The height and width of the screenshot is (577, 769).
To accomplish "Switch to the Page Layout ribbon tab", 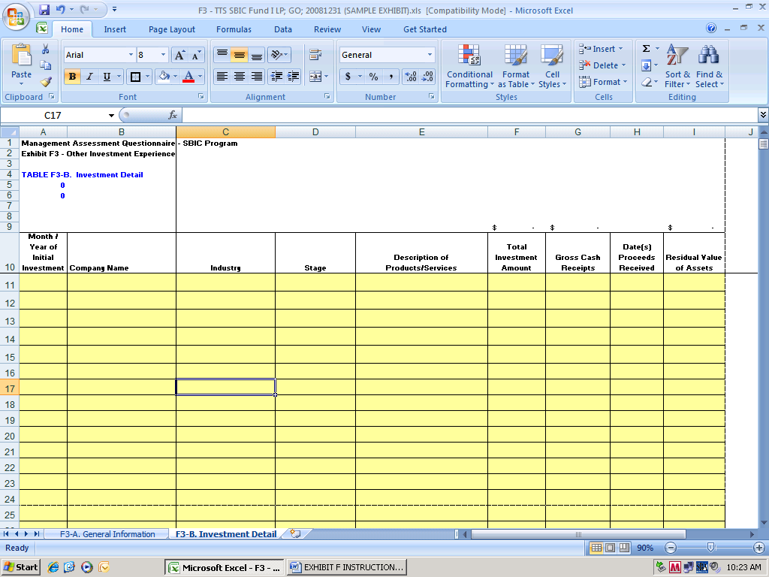I will (171, 29).
